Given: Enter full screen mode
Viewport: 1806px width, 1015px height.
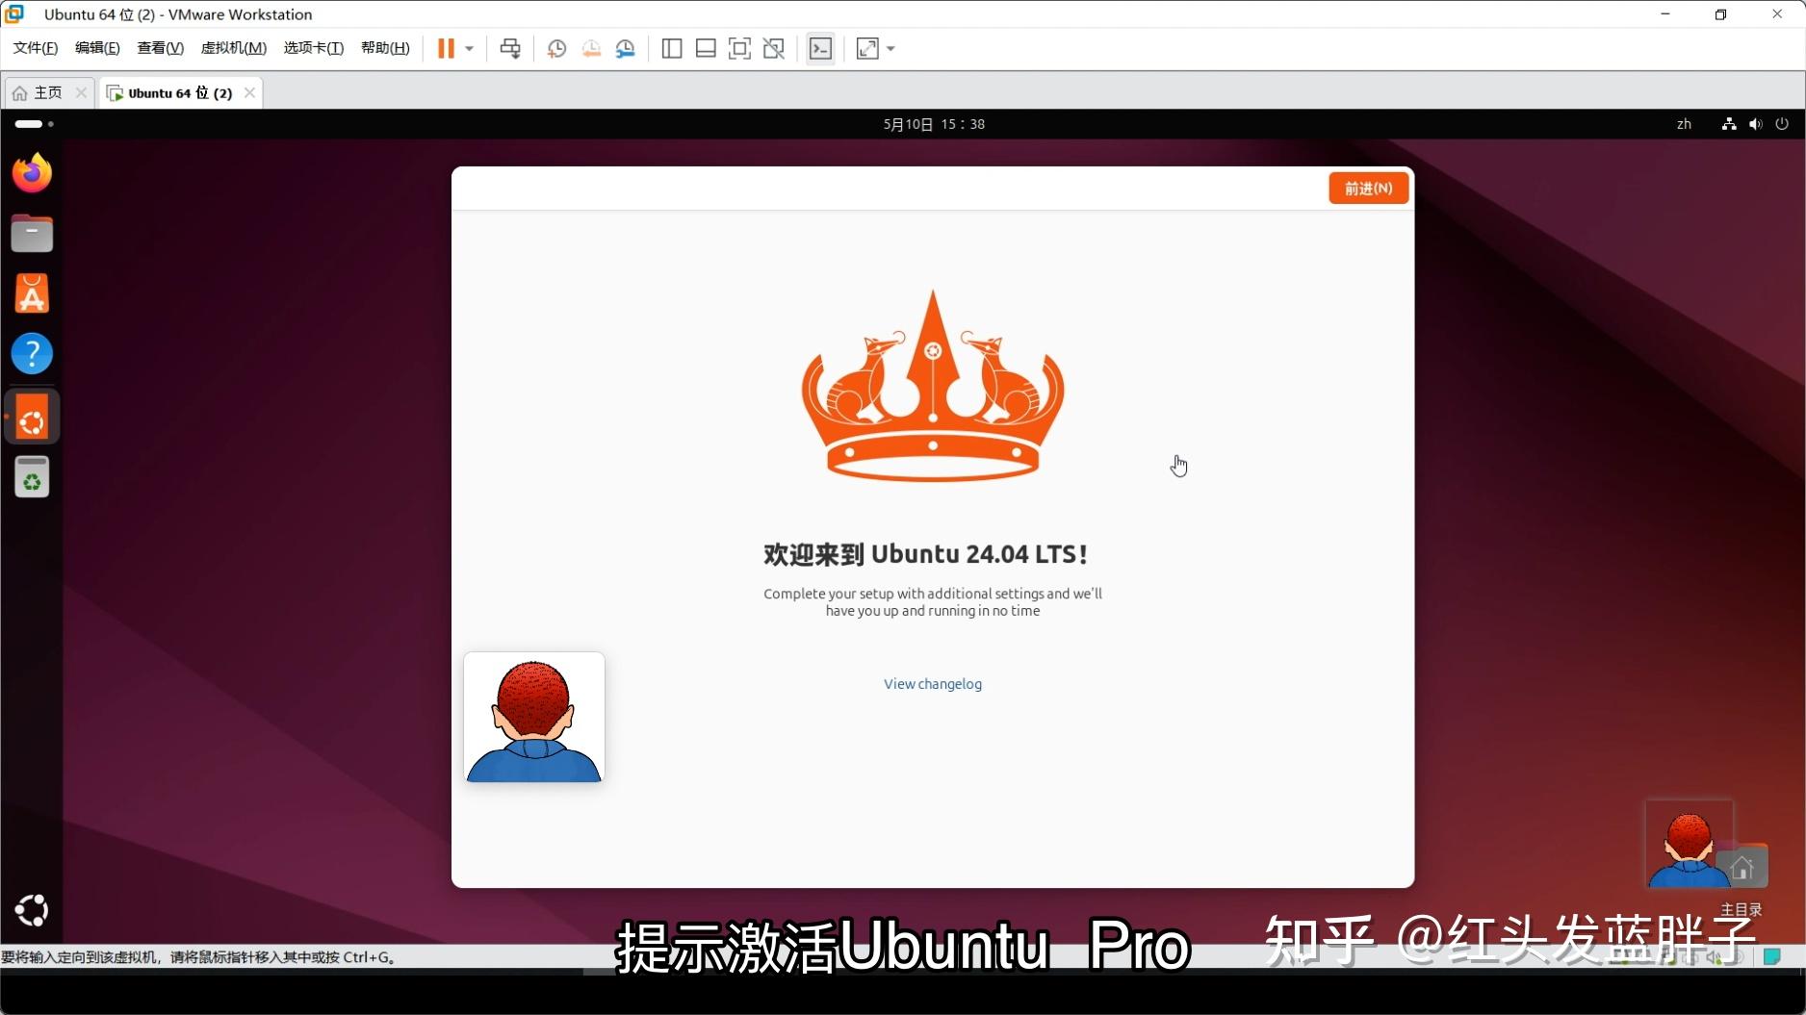Looking at the screenshot, I should point(739,48).
